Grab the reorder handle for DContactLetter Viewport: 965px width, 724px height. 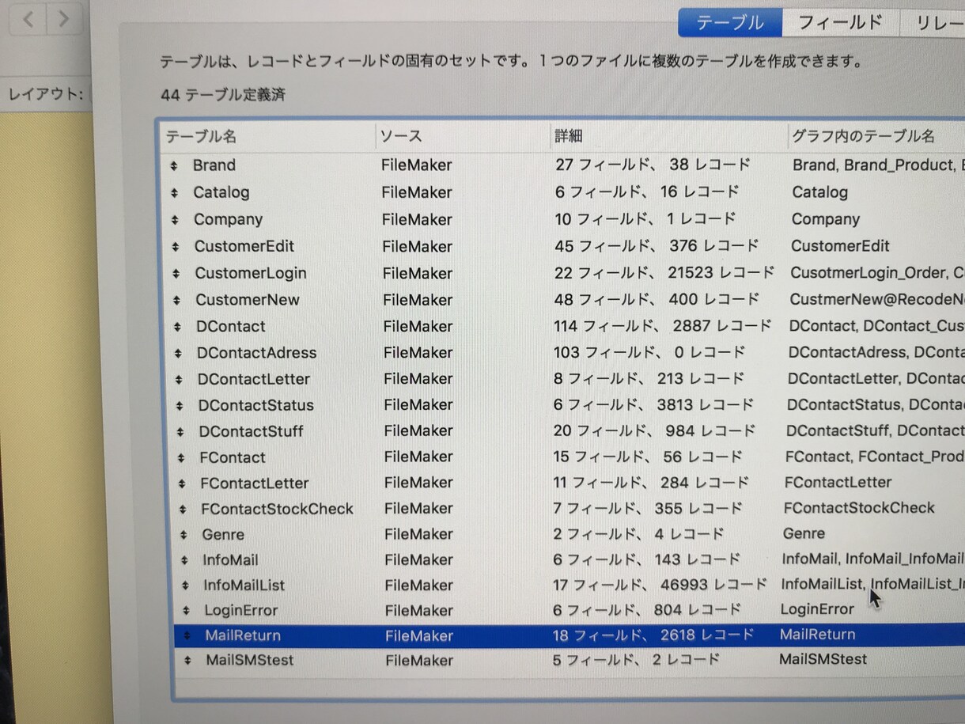[x=180, y=380]
